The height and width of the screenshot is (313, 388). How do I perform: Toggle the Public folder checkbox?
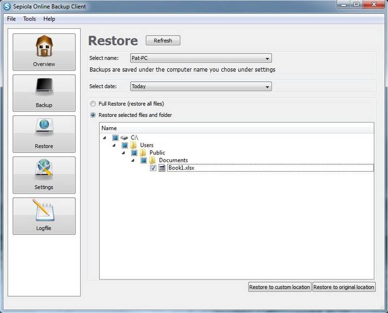pos(134,153)
